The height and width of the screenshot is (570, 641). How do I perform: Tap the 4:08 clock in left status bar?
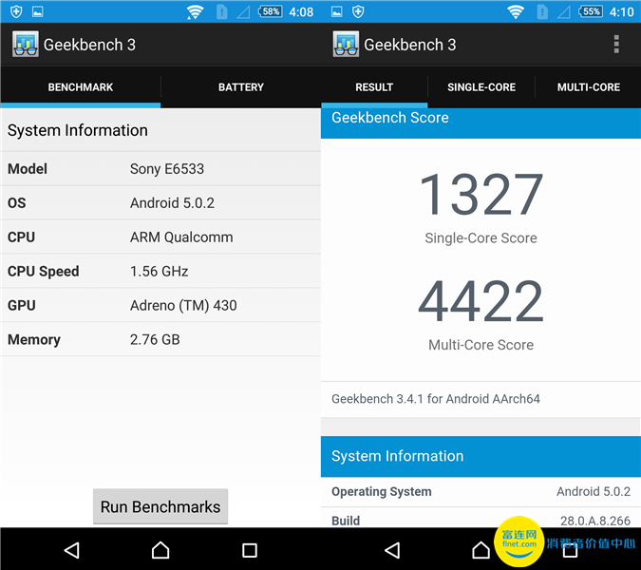(301, 11)
